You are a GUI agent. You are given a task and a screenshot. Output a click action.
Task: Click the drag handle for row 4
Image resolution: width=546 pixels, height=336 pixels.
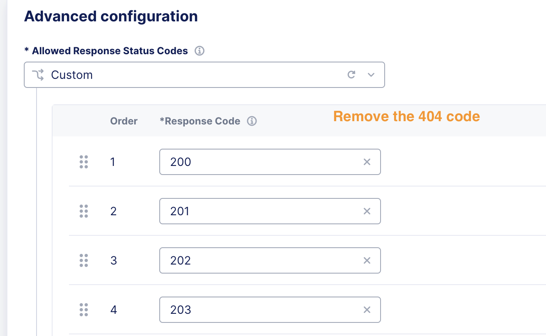click(x=84, y=310)
